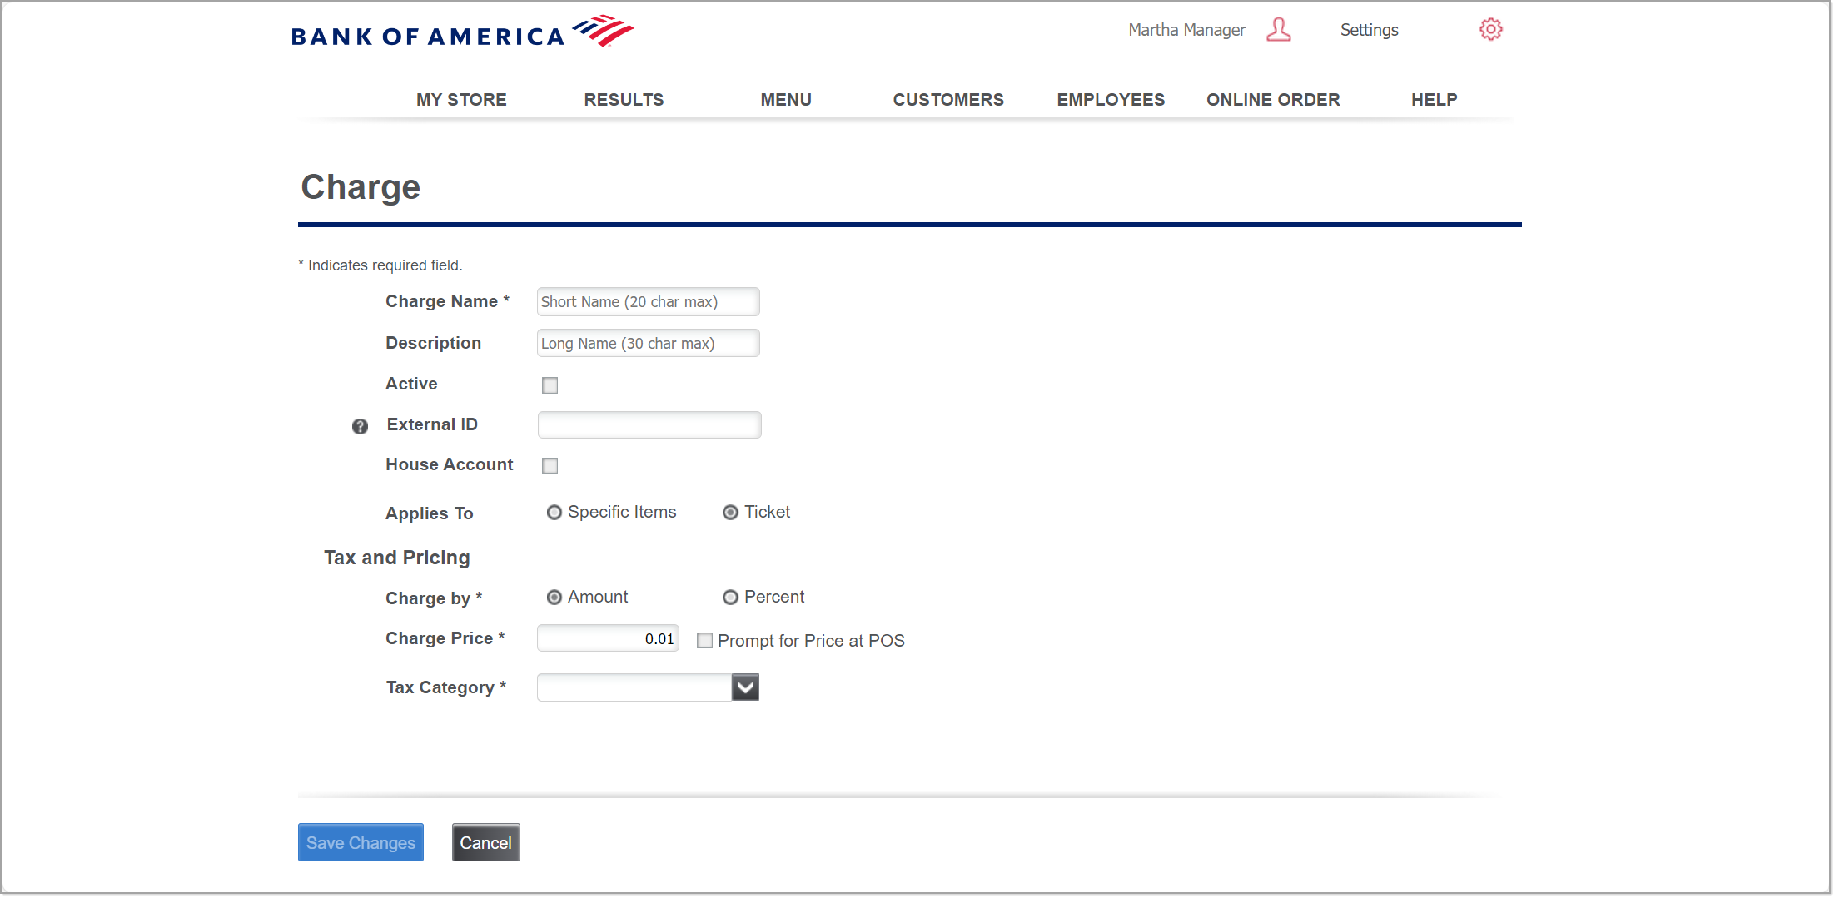Click the Settings link
The width and height of the screenshot is (1835, 898).
point(1369,30)
